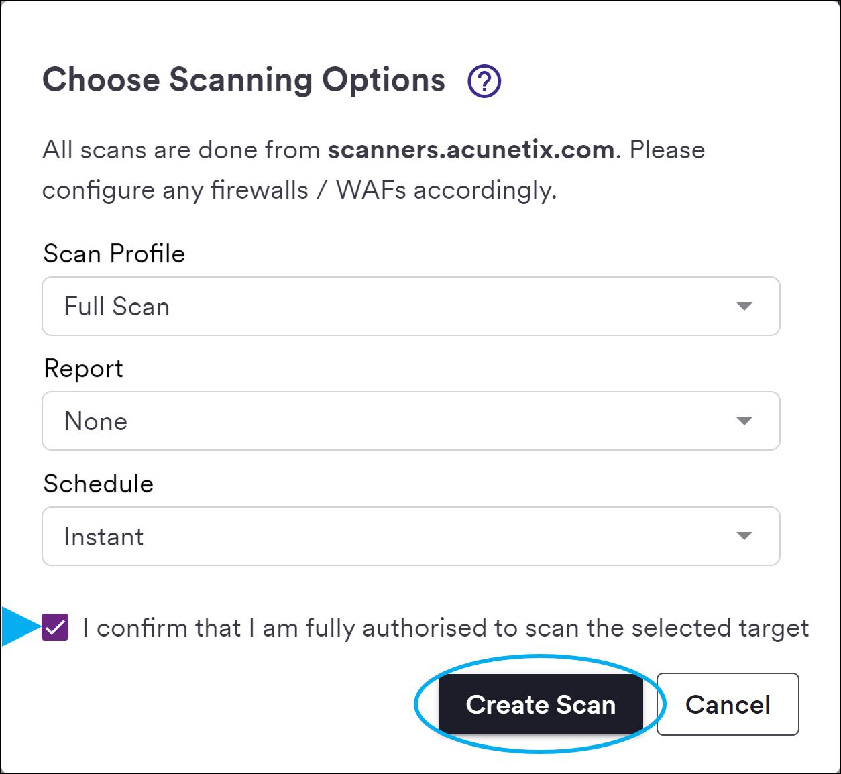Expand the Report combo box showing None
The width and height of the screenshot is (841, 774).
tap(411, 421)
